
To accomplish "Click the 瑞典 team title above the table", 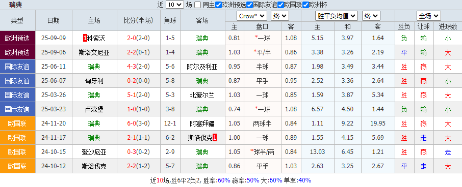I will click(15, 5).
